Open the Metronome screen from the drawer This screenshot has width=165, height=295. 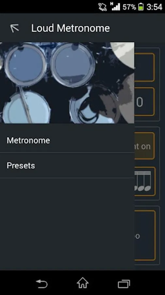point(67,140)
